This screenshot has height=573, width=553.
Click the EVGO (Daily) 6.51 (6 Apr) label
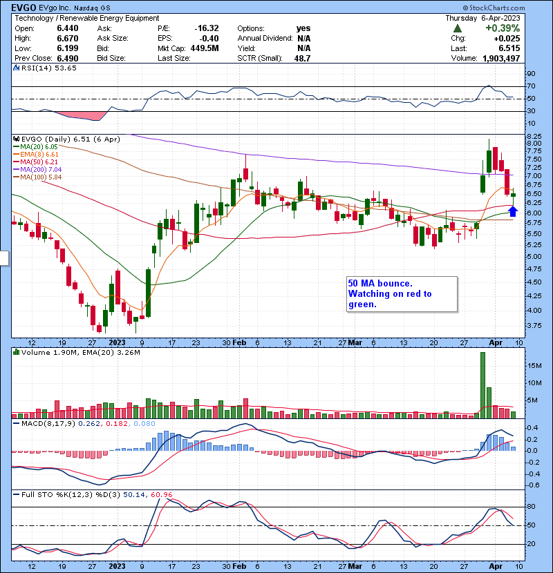[71, 139]
